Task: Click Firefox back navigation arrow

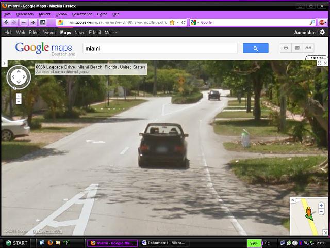Action: click(x=6, y=22)
